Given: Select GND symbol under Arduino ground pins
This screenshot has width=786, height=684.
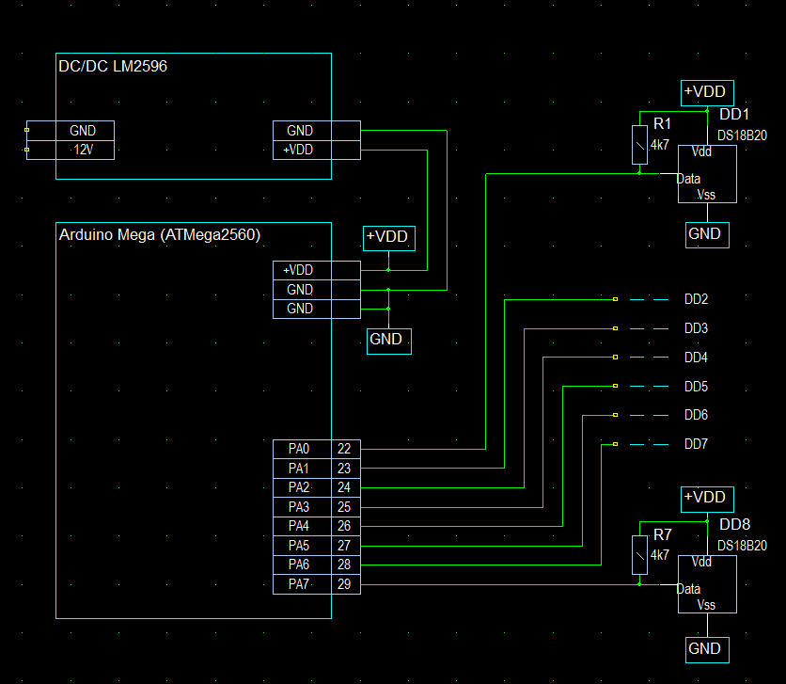Looking at the screenshot, I should click(388, 340).
